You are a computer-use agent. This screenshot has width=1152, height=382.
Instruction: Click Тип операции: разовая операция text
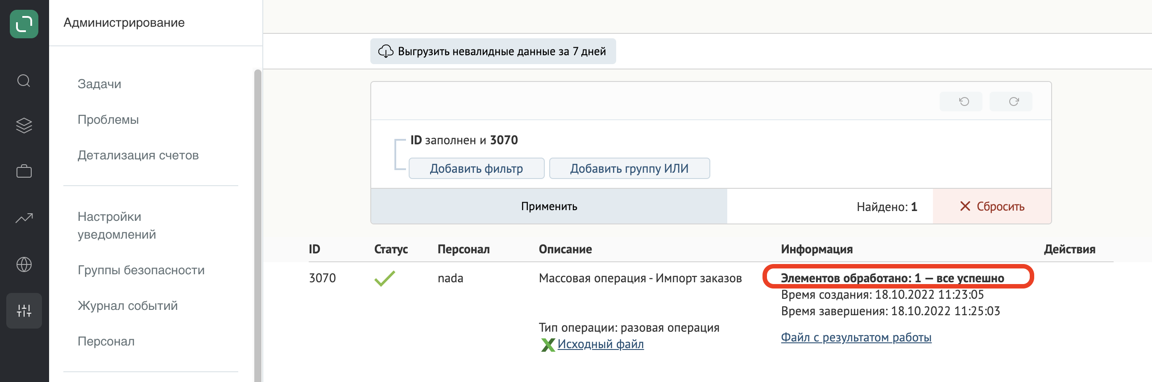(x=629, y=328)
